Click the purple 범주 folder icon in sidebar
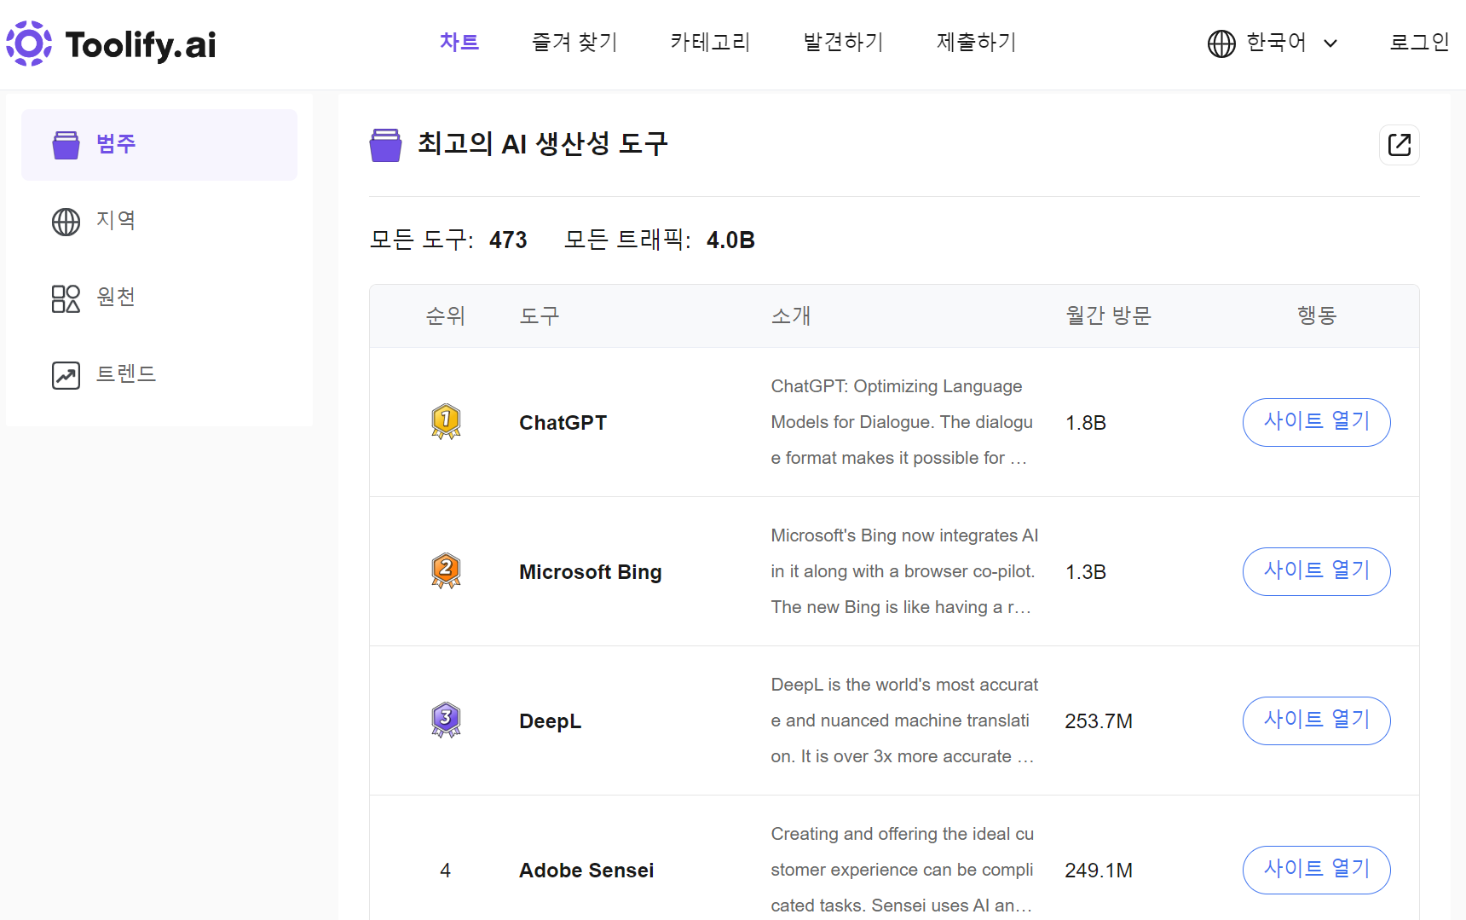Viewport: 1466px width, 920px height. (x=66, y=145)
